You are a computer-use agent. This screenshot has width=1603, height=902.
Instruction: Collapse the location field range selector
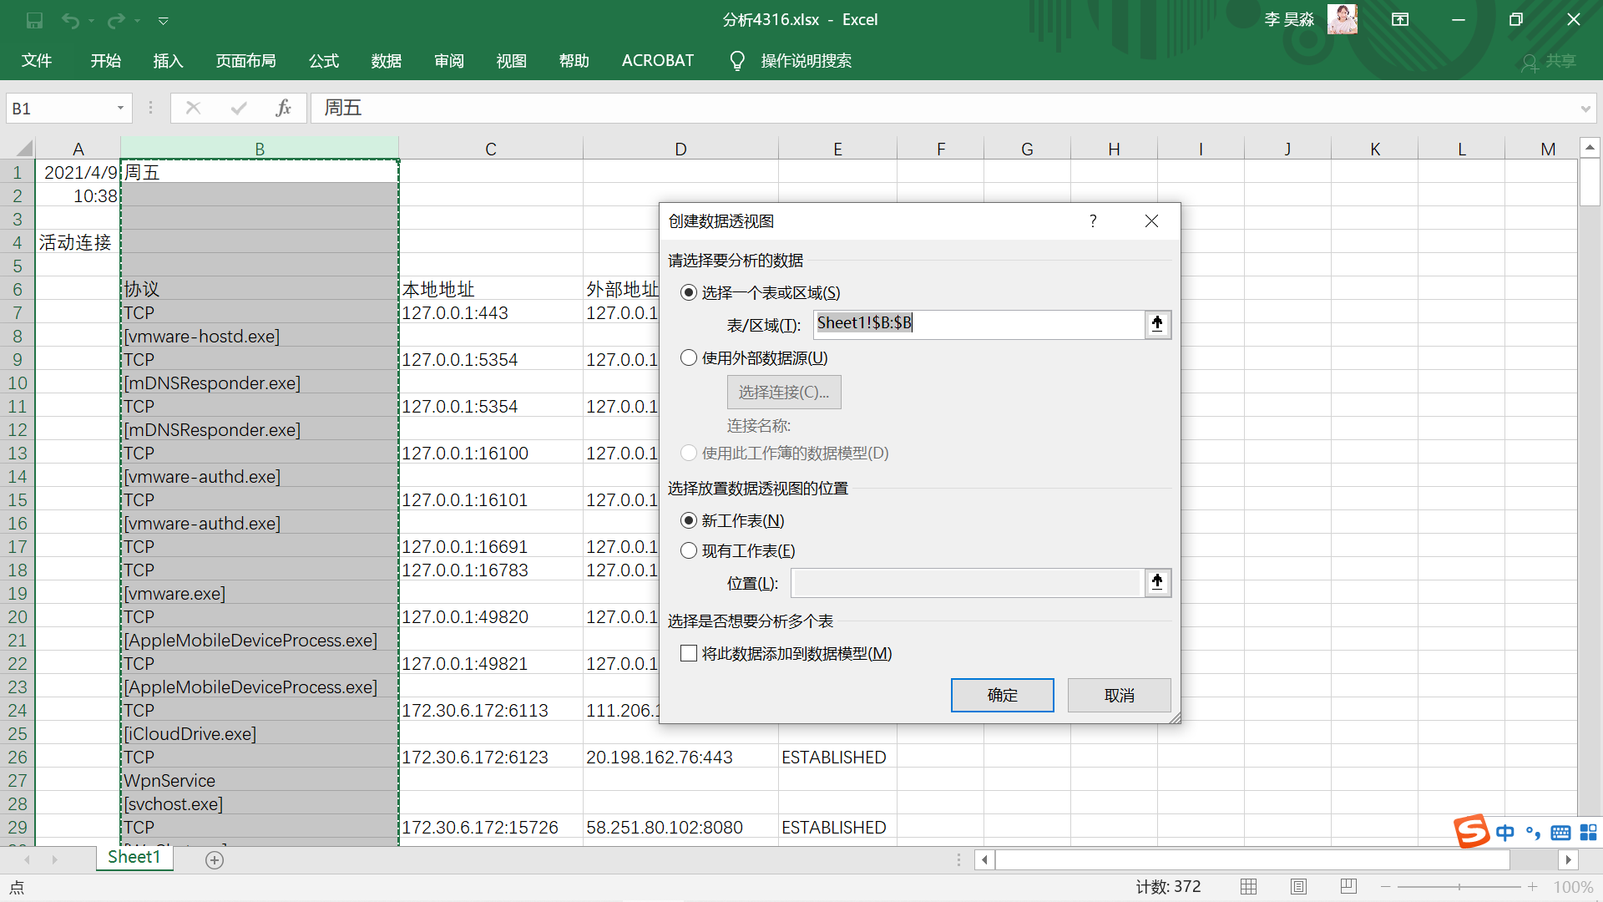[x=1157, y=582]
